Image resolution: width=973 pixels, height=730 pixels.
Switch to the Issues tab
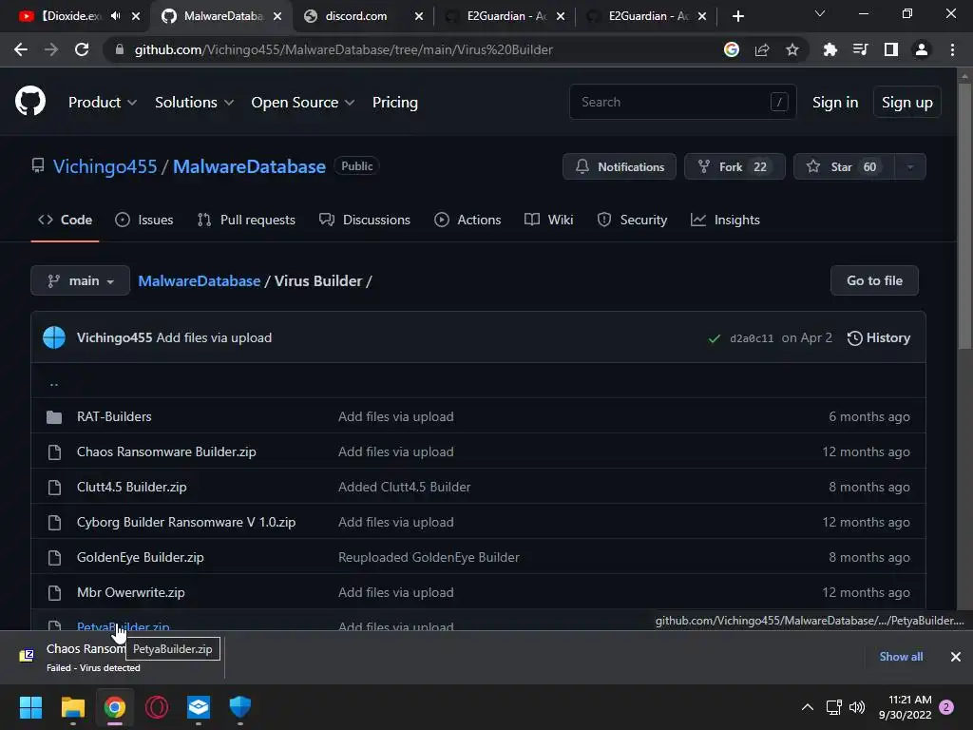point(144,220)
